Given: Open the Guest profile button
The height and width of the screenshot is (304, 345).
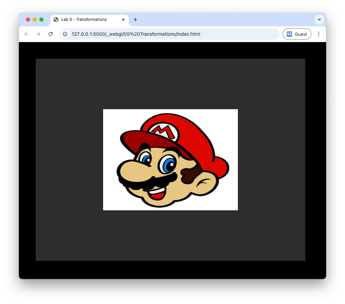Looking at the screenshot, I should 297,34.
